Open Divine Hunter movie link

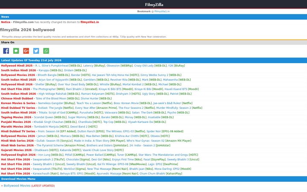(90, 99)
